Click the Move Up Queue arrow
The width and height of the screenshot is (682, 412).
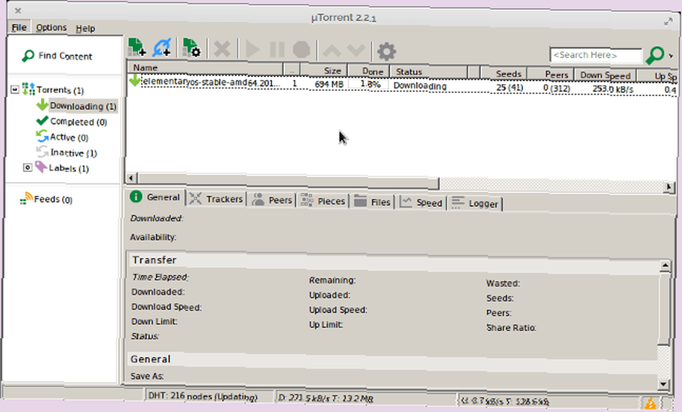coord(332,51)
